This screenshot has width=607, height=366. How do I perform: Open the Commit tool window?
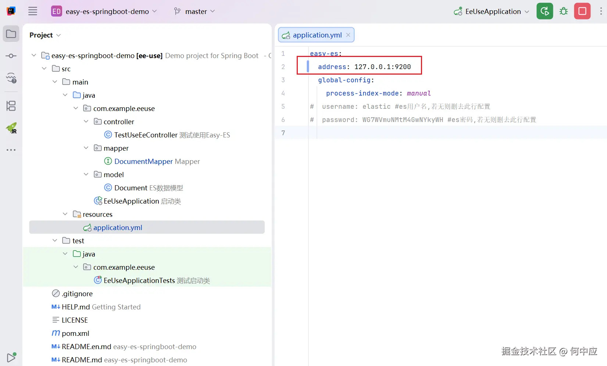11,56
